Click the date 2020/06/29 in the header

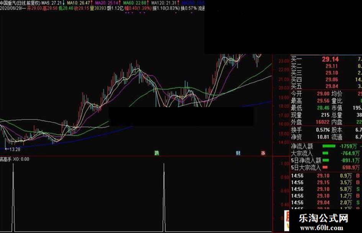(11, 8)
